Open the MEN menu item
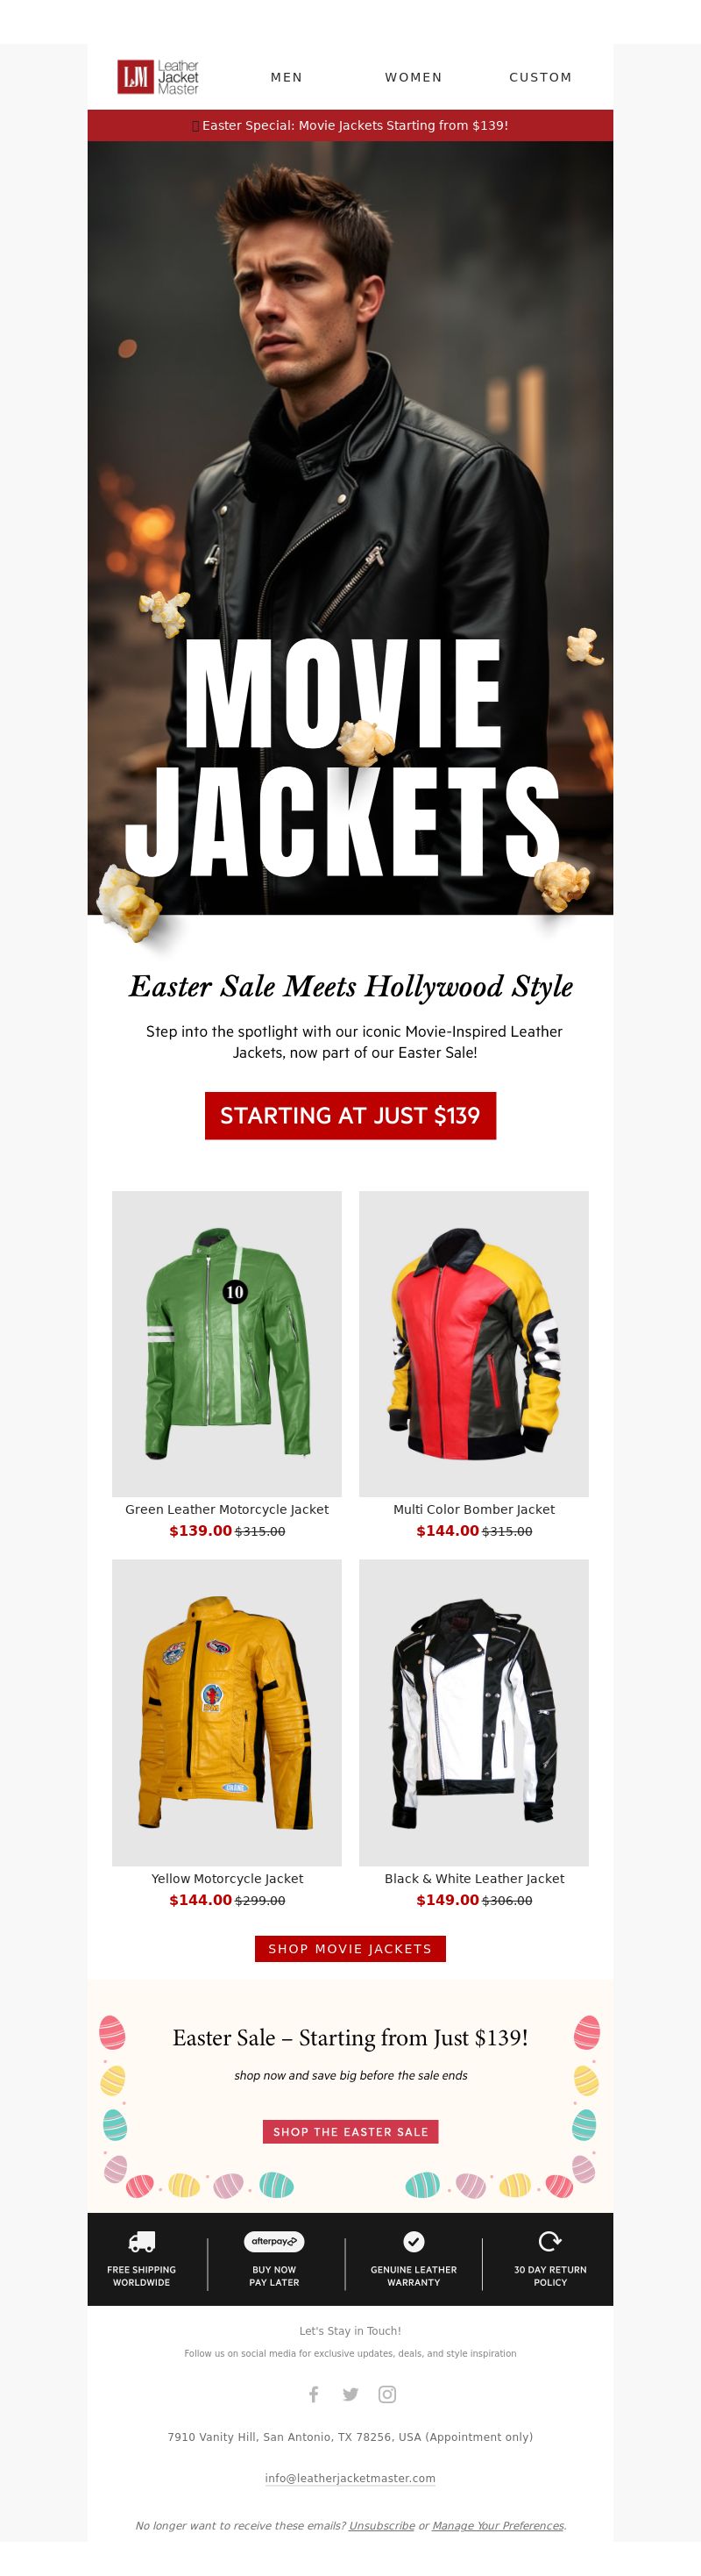Viewport: 701px width, 2576px height. point(287,77)
